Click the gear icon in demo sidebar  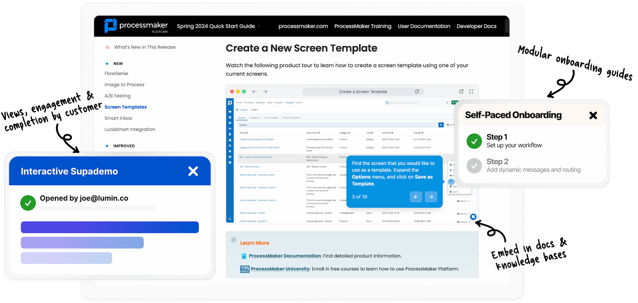[230, 151]
